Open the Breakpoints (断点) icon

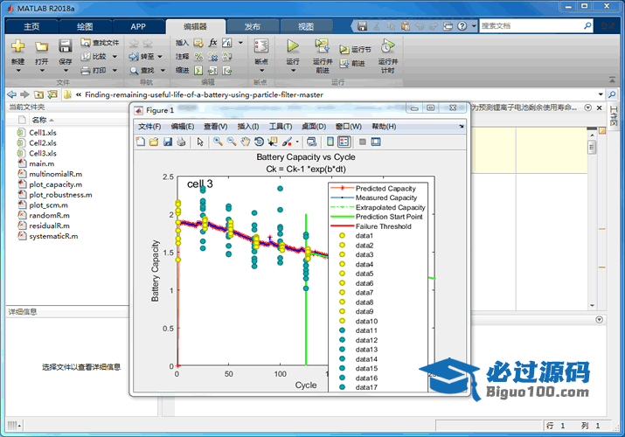point(261,45)
